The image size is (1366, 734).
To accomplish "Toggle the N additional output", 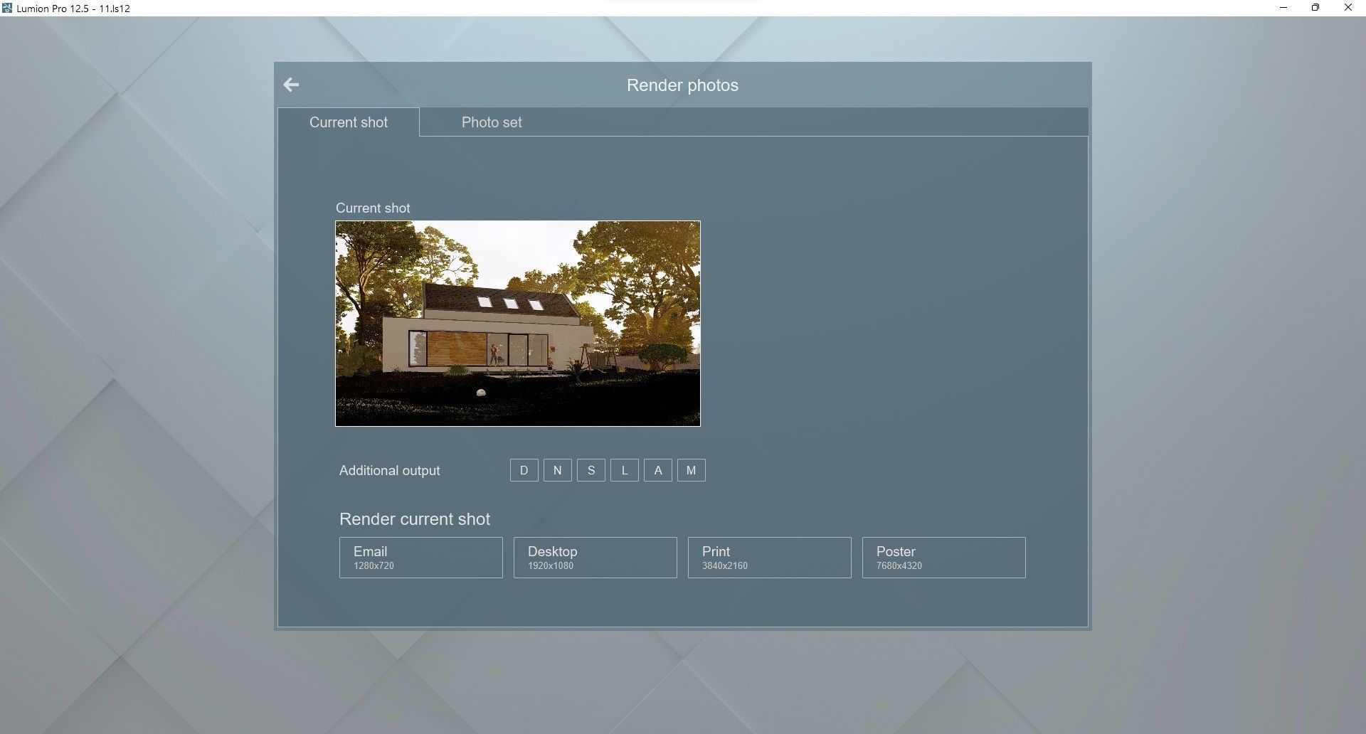I will click(558, 470).
